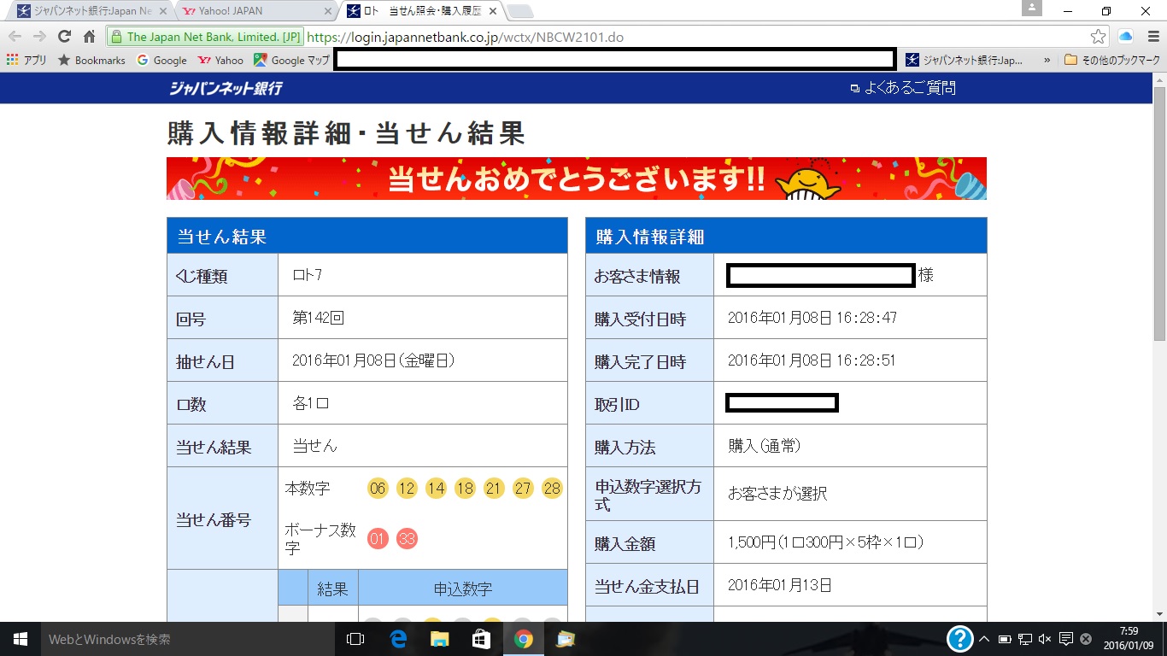1167x656 pixels.
Task: Click the 申込数字 column header
Action: click(x=463, y=589)
